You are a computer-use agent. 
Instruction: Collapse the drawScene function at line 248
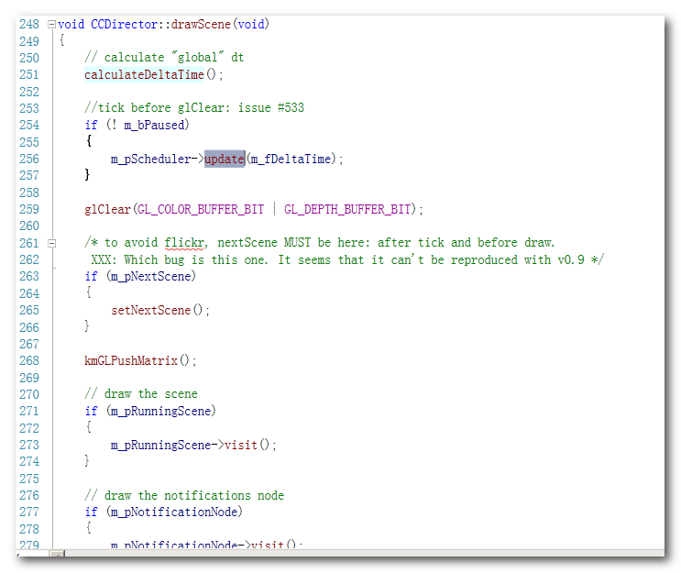(x=51, y=25)
